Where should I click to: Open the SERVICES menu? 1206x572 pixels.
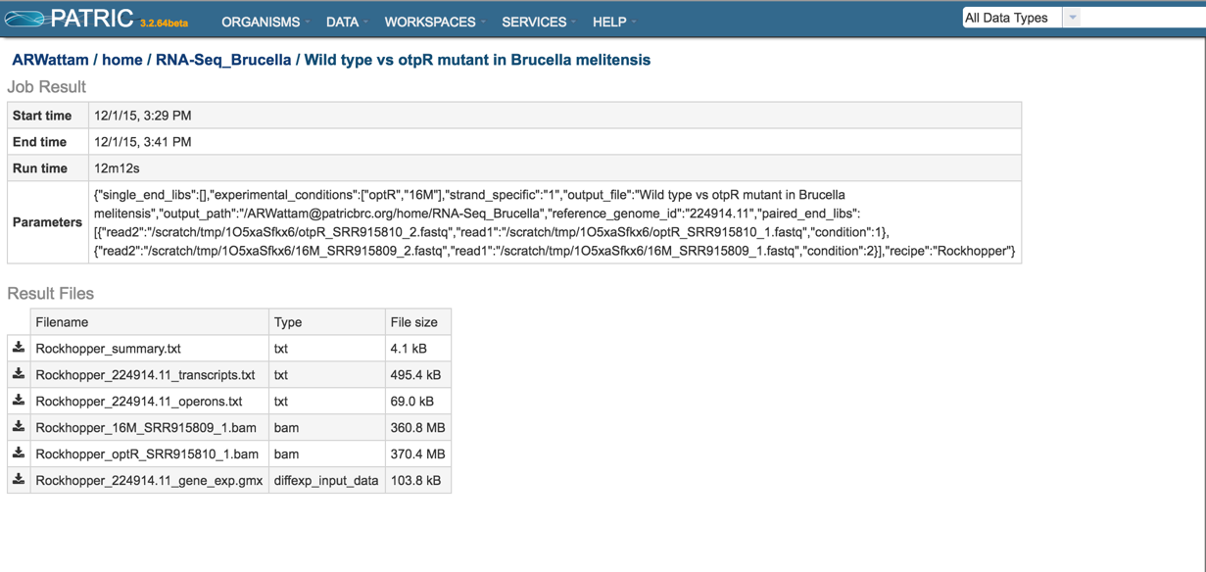pos(539,22)
